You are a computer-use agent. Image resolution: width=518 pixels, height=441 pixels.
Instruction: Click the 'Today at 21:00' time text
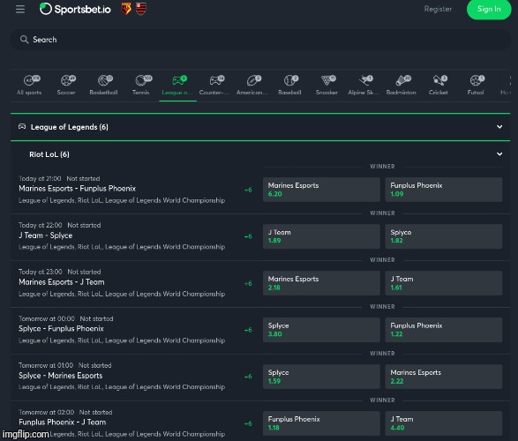pyautogui.click(x=40, y=178)
